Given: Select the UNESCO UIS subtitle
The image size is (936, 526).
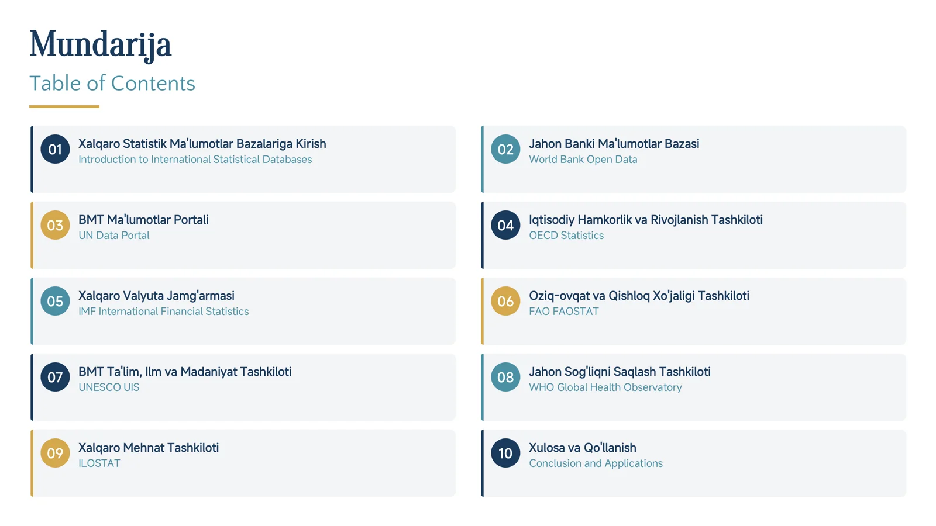Looking at the screenshot, I should [109, 387].
